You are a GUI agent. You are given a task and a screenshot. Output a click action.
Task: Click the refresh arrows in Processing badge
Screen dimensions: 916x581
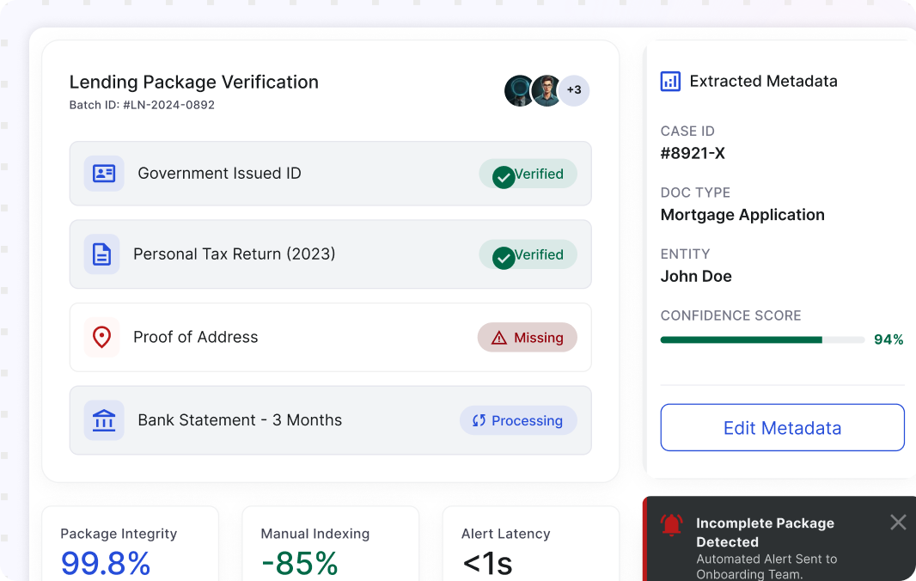tap(479, 421)
